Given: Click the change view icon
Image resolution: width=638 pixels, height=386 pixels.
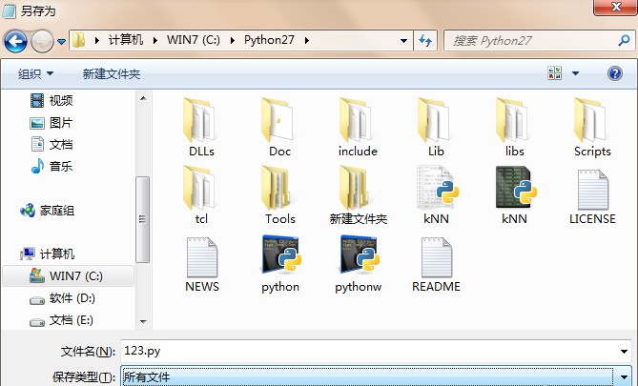Looking at the screenshot, I should tap(555, 73).
